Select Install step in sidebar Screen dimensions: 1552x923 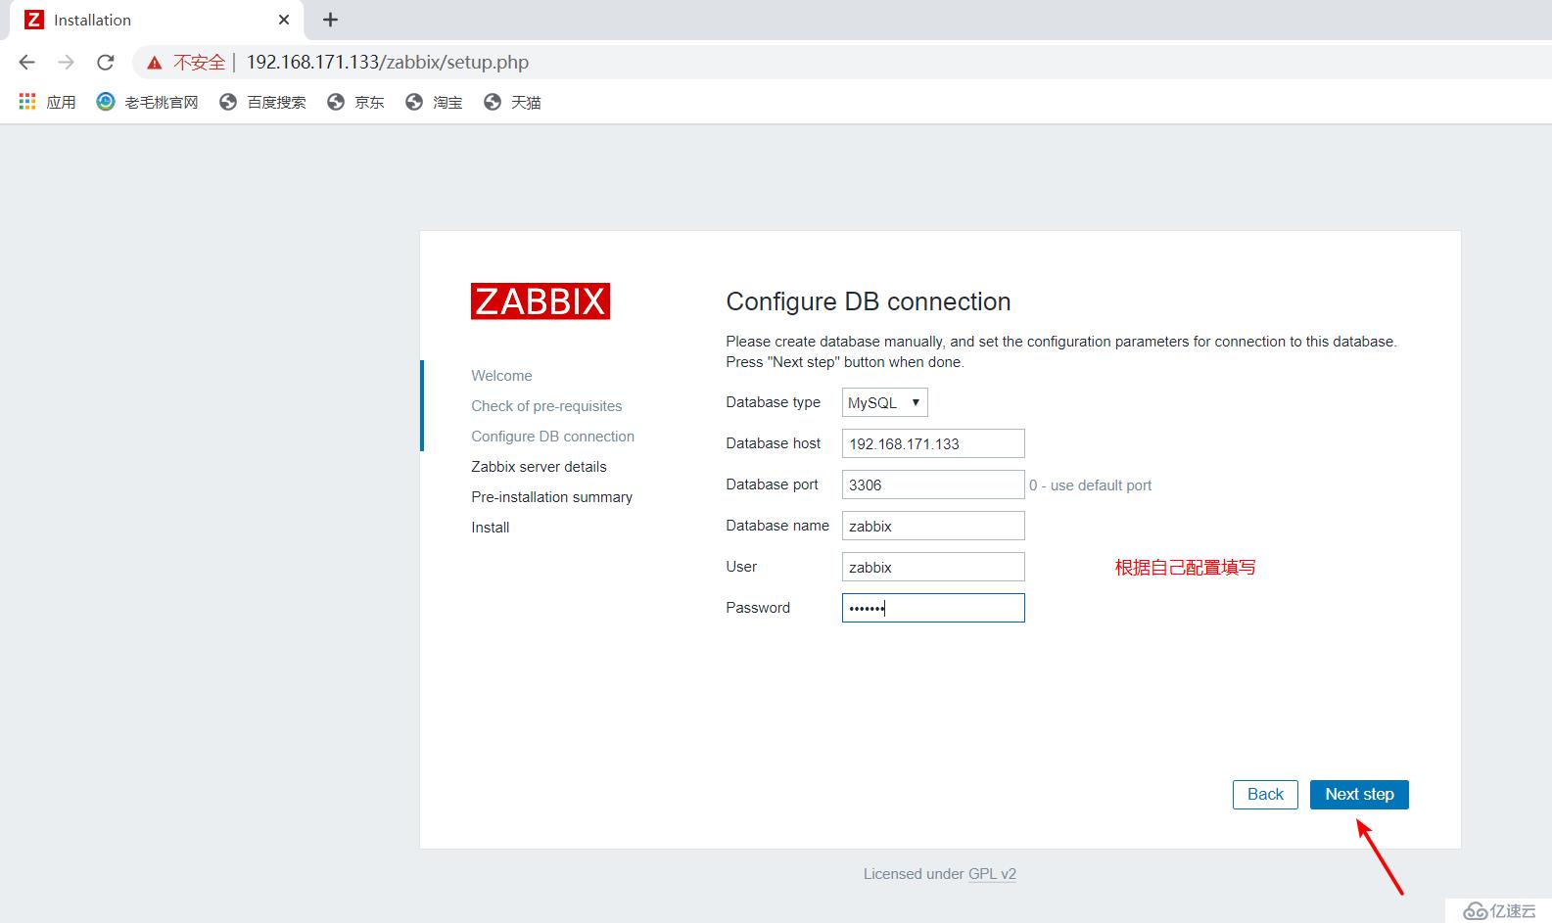[490, 528]
